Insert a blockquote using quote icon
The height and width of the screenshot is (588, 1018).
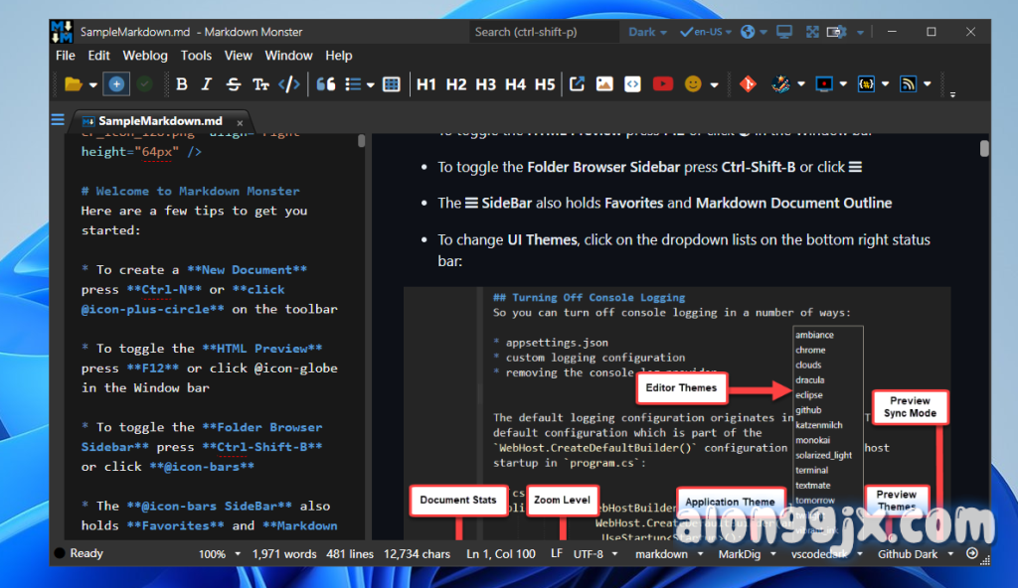[325, 84]
